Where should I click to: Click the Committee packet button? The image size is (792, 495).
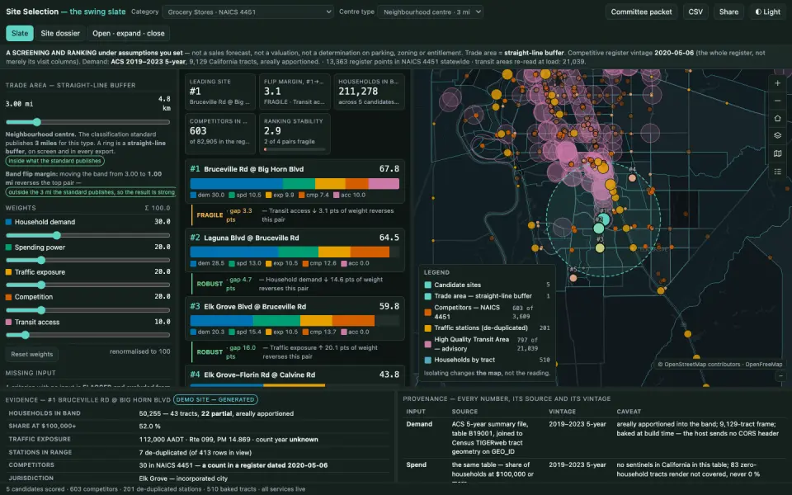642,12
